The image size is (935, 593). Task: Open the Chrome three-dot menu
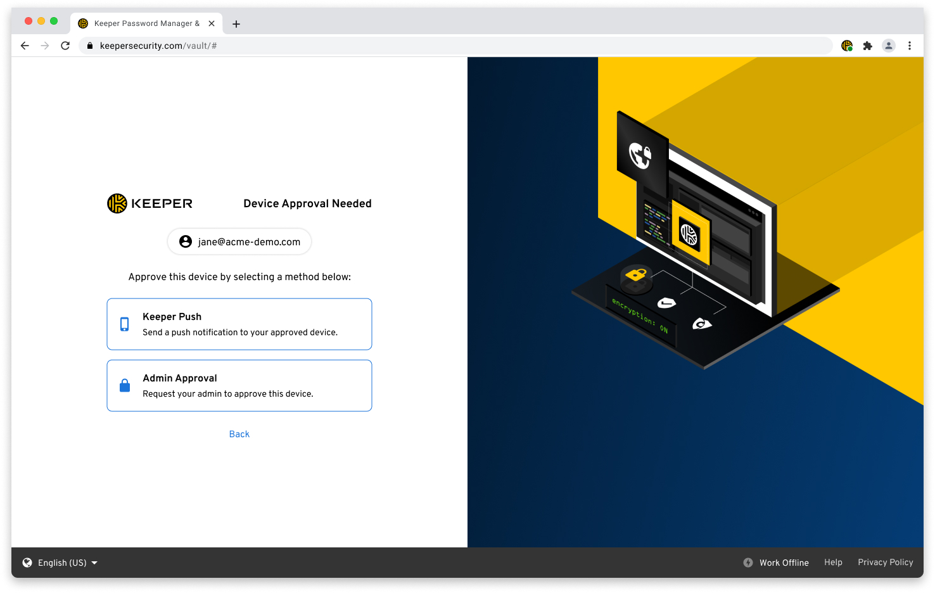coord(909,46)
